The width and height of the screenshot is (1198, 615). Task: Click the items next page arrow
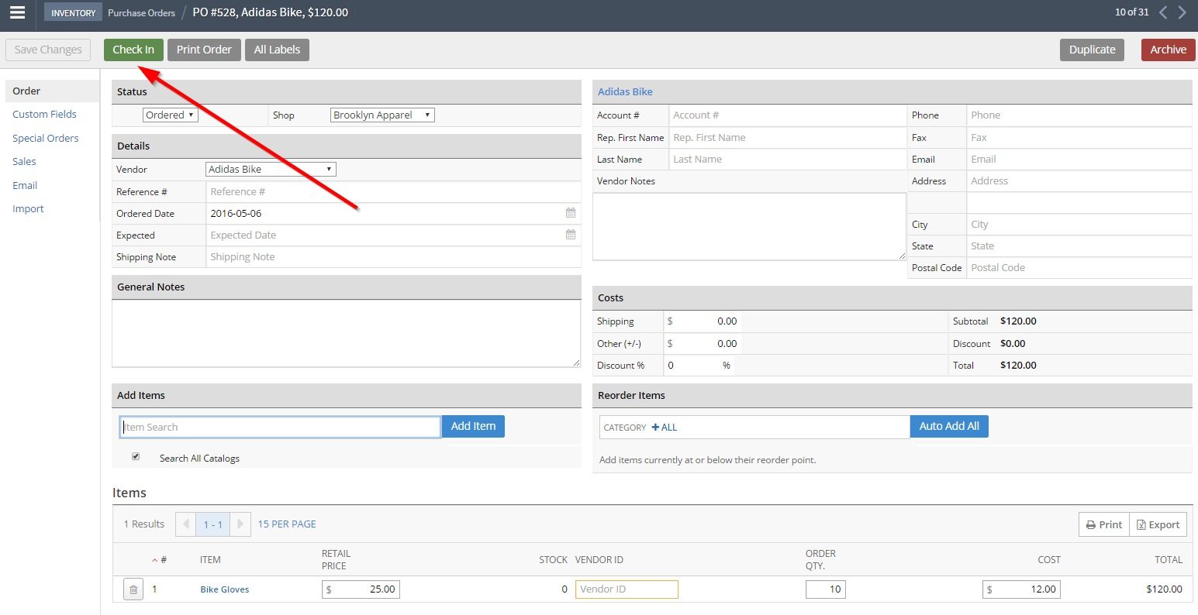[241, 524]
